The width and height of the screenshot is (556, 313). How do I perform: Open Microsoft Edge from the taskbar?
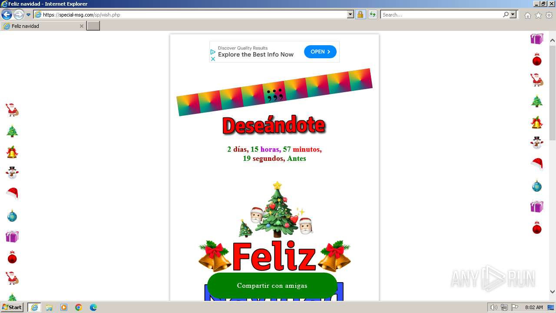click(93, 307)
